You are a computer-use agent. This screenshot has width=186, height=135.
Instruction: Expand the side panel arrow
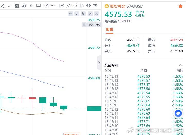pyautogui.click(x=99, y=63)
